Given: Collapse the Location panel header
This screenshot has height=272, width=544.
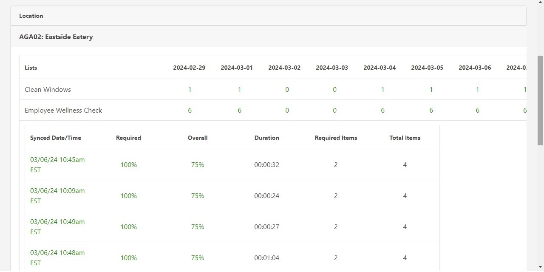Looking at the screenshot, I should [x=31, y=16].
